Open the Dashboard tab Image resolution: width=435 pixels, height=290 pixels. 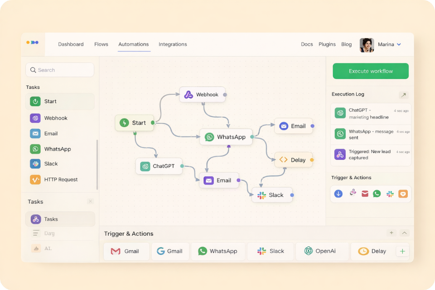71,44
